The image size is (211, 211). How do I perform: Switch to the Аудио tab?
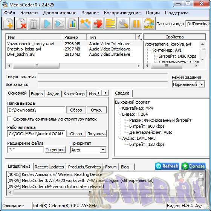point(53,94)
